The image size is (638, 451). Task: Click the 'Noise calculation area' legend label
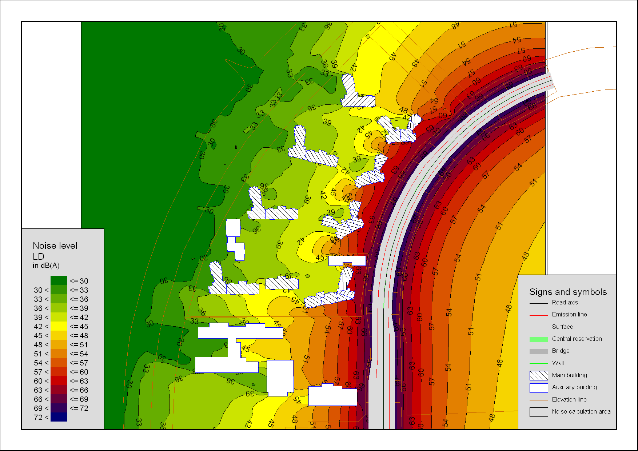[581, 412]
